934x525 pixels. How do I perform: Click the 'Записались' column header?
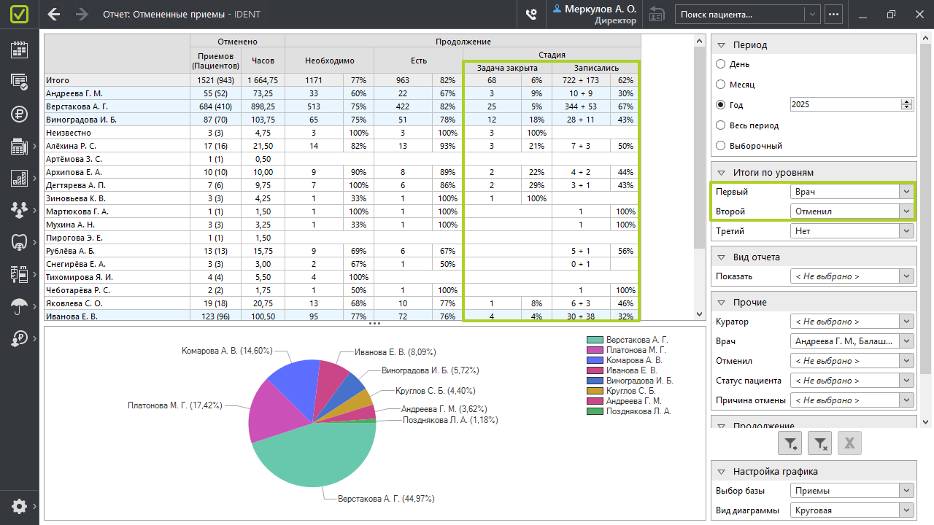pyautogui.click(x=595, y=68)
